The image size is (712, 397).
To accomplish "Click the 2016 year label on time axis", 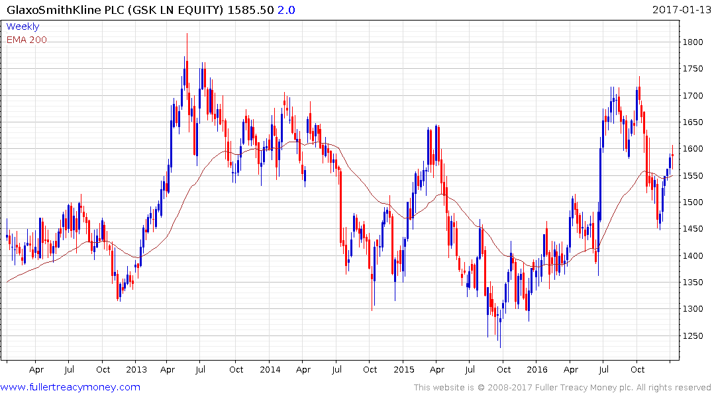I will (537, 370).
